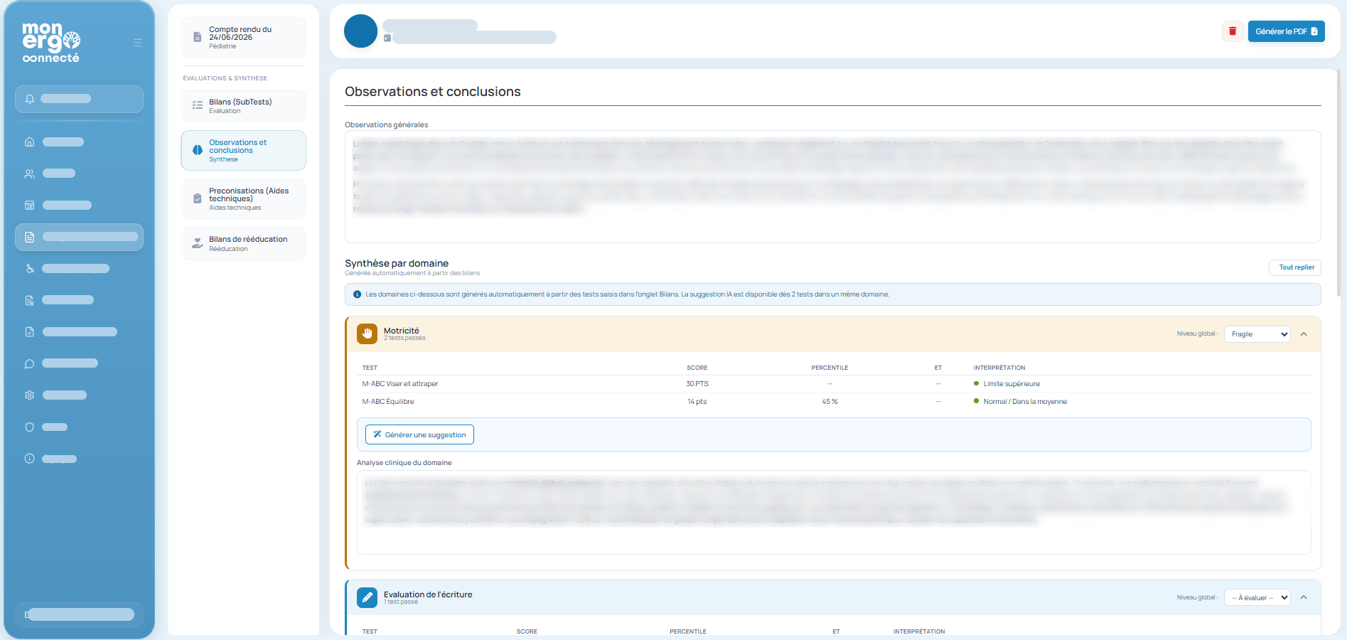Open the table layout icon in sidebar
The width and height of the screenshot is (1347, 640).
[x=29, y=206]
